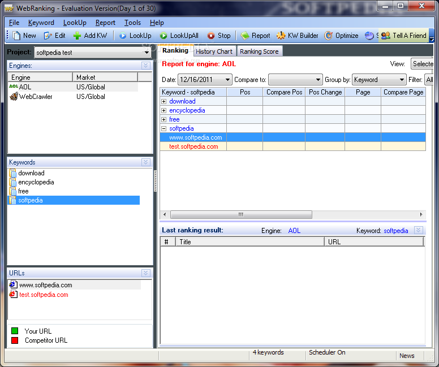Expand the encyclopedia keyword row
439x367 pixels.
pyautogui.click(x=164, y=111)
